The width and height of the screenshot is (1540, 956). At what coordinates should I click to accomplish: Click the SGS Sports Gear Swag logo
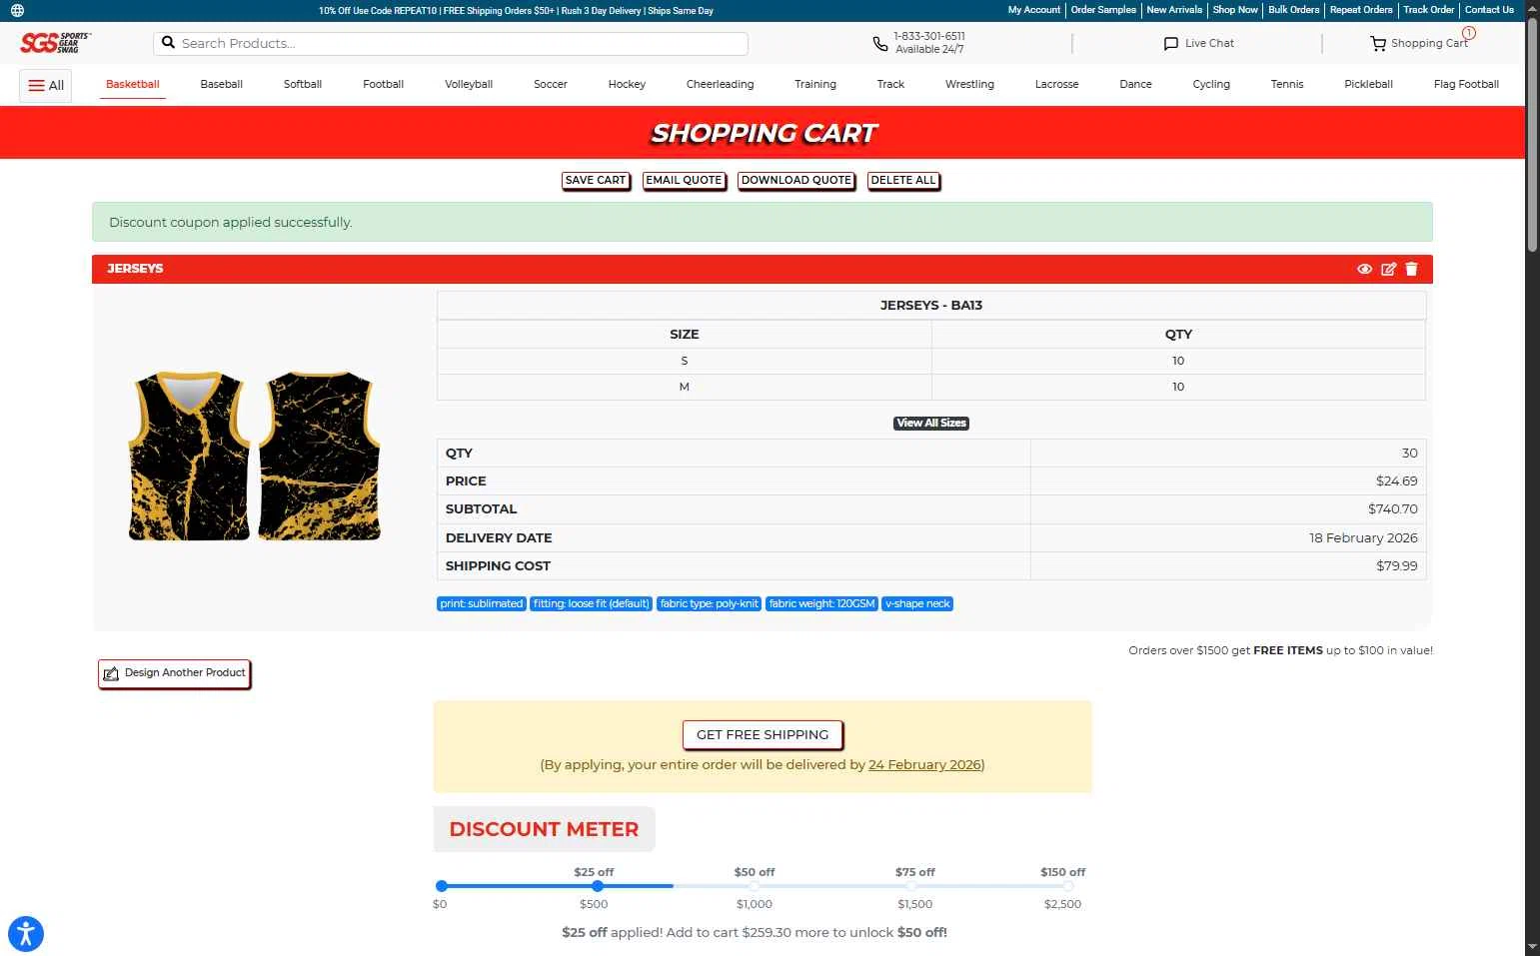[x=56, y=43]
